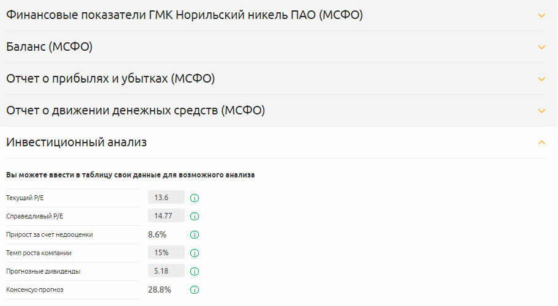Expand Финансовые показатели section chevron
The image size is (558, 306).
[541, 15]
